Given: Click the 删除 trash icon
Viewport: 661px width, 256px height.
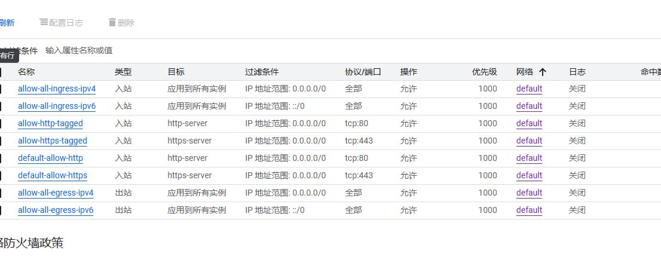Looking at the screenshot, I should point(112,23).
